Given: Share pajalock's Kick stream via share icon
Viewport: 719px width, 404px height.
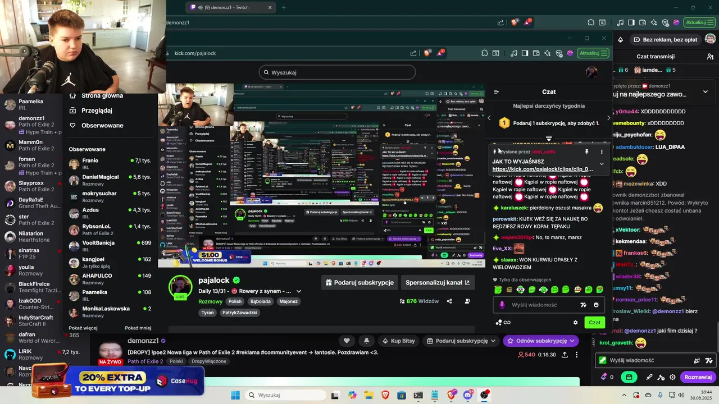Looking at the screenshot, I should click(449, 301).
